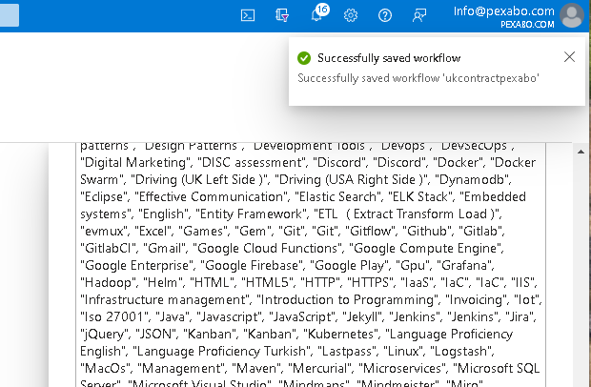Click the "HTTPS" entry
This screenshot has width=591, height=387.
(371, 282)
